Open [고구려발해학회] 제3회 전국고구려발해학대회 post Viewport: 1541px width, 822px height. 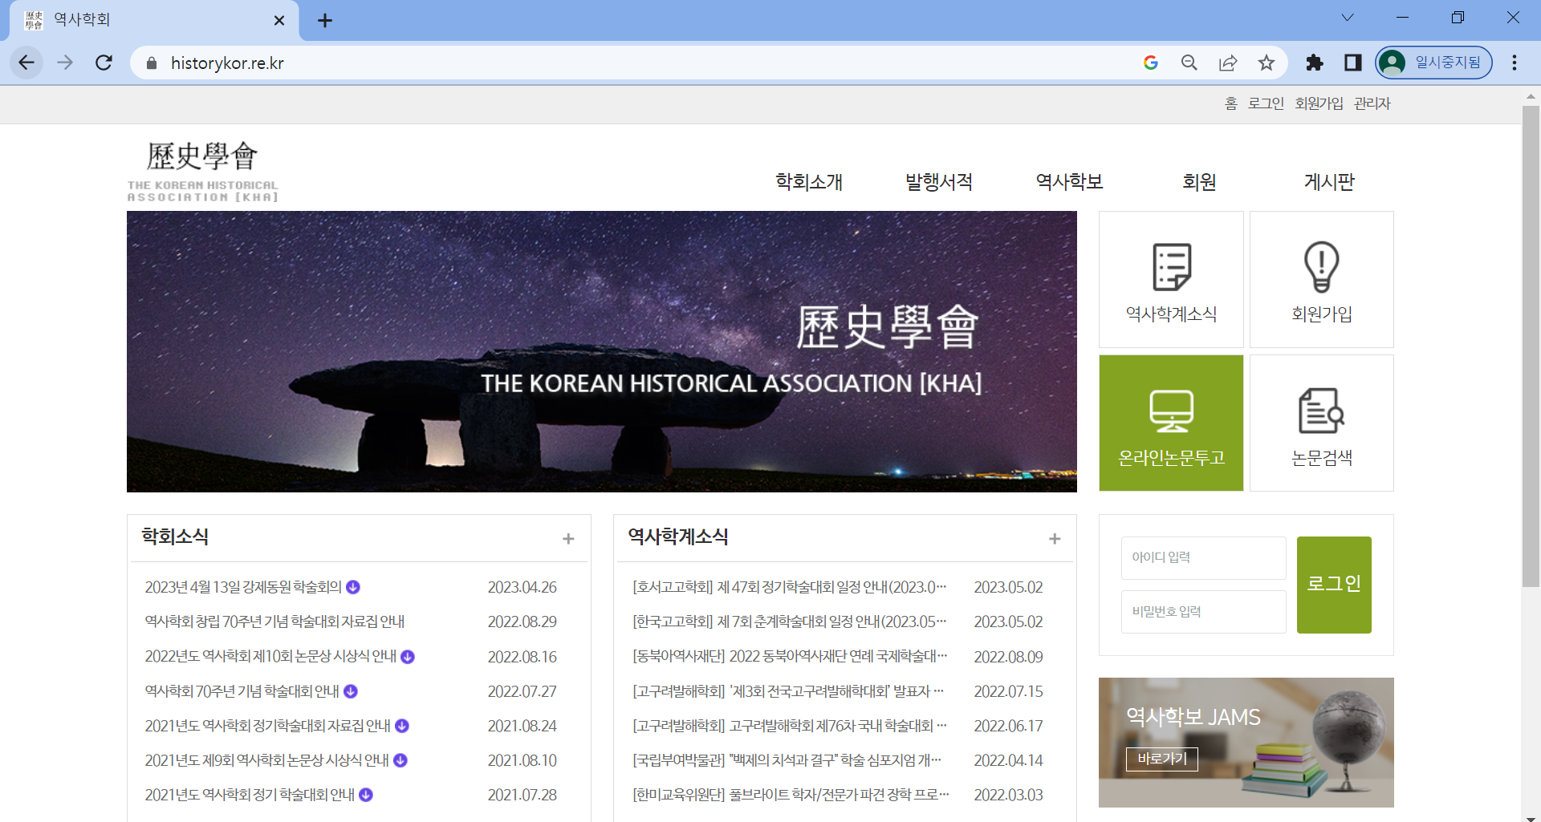[x=788, y=691]
